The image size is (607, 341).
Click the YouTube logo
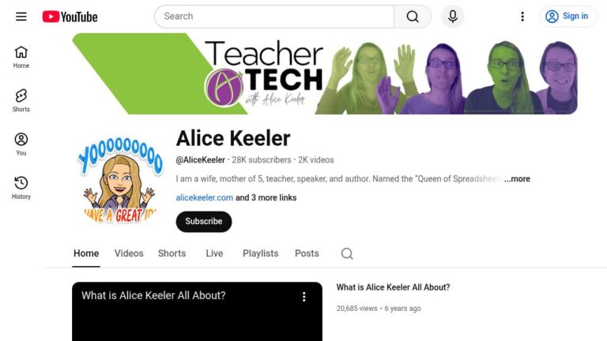70,17
